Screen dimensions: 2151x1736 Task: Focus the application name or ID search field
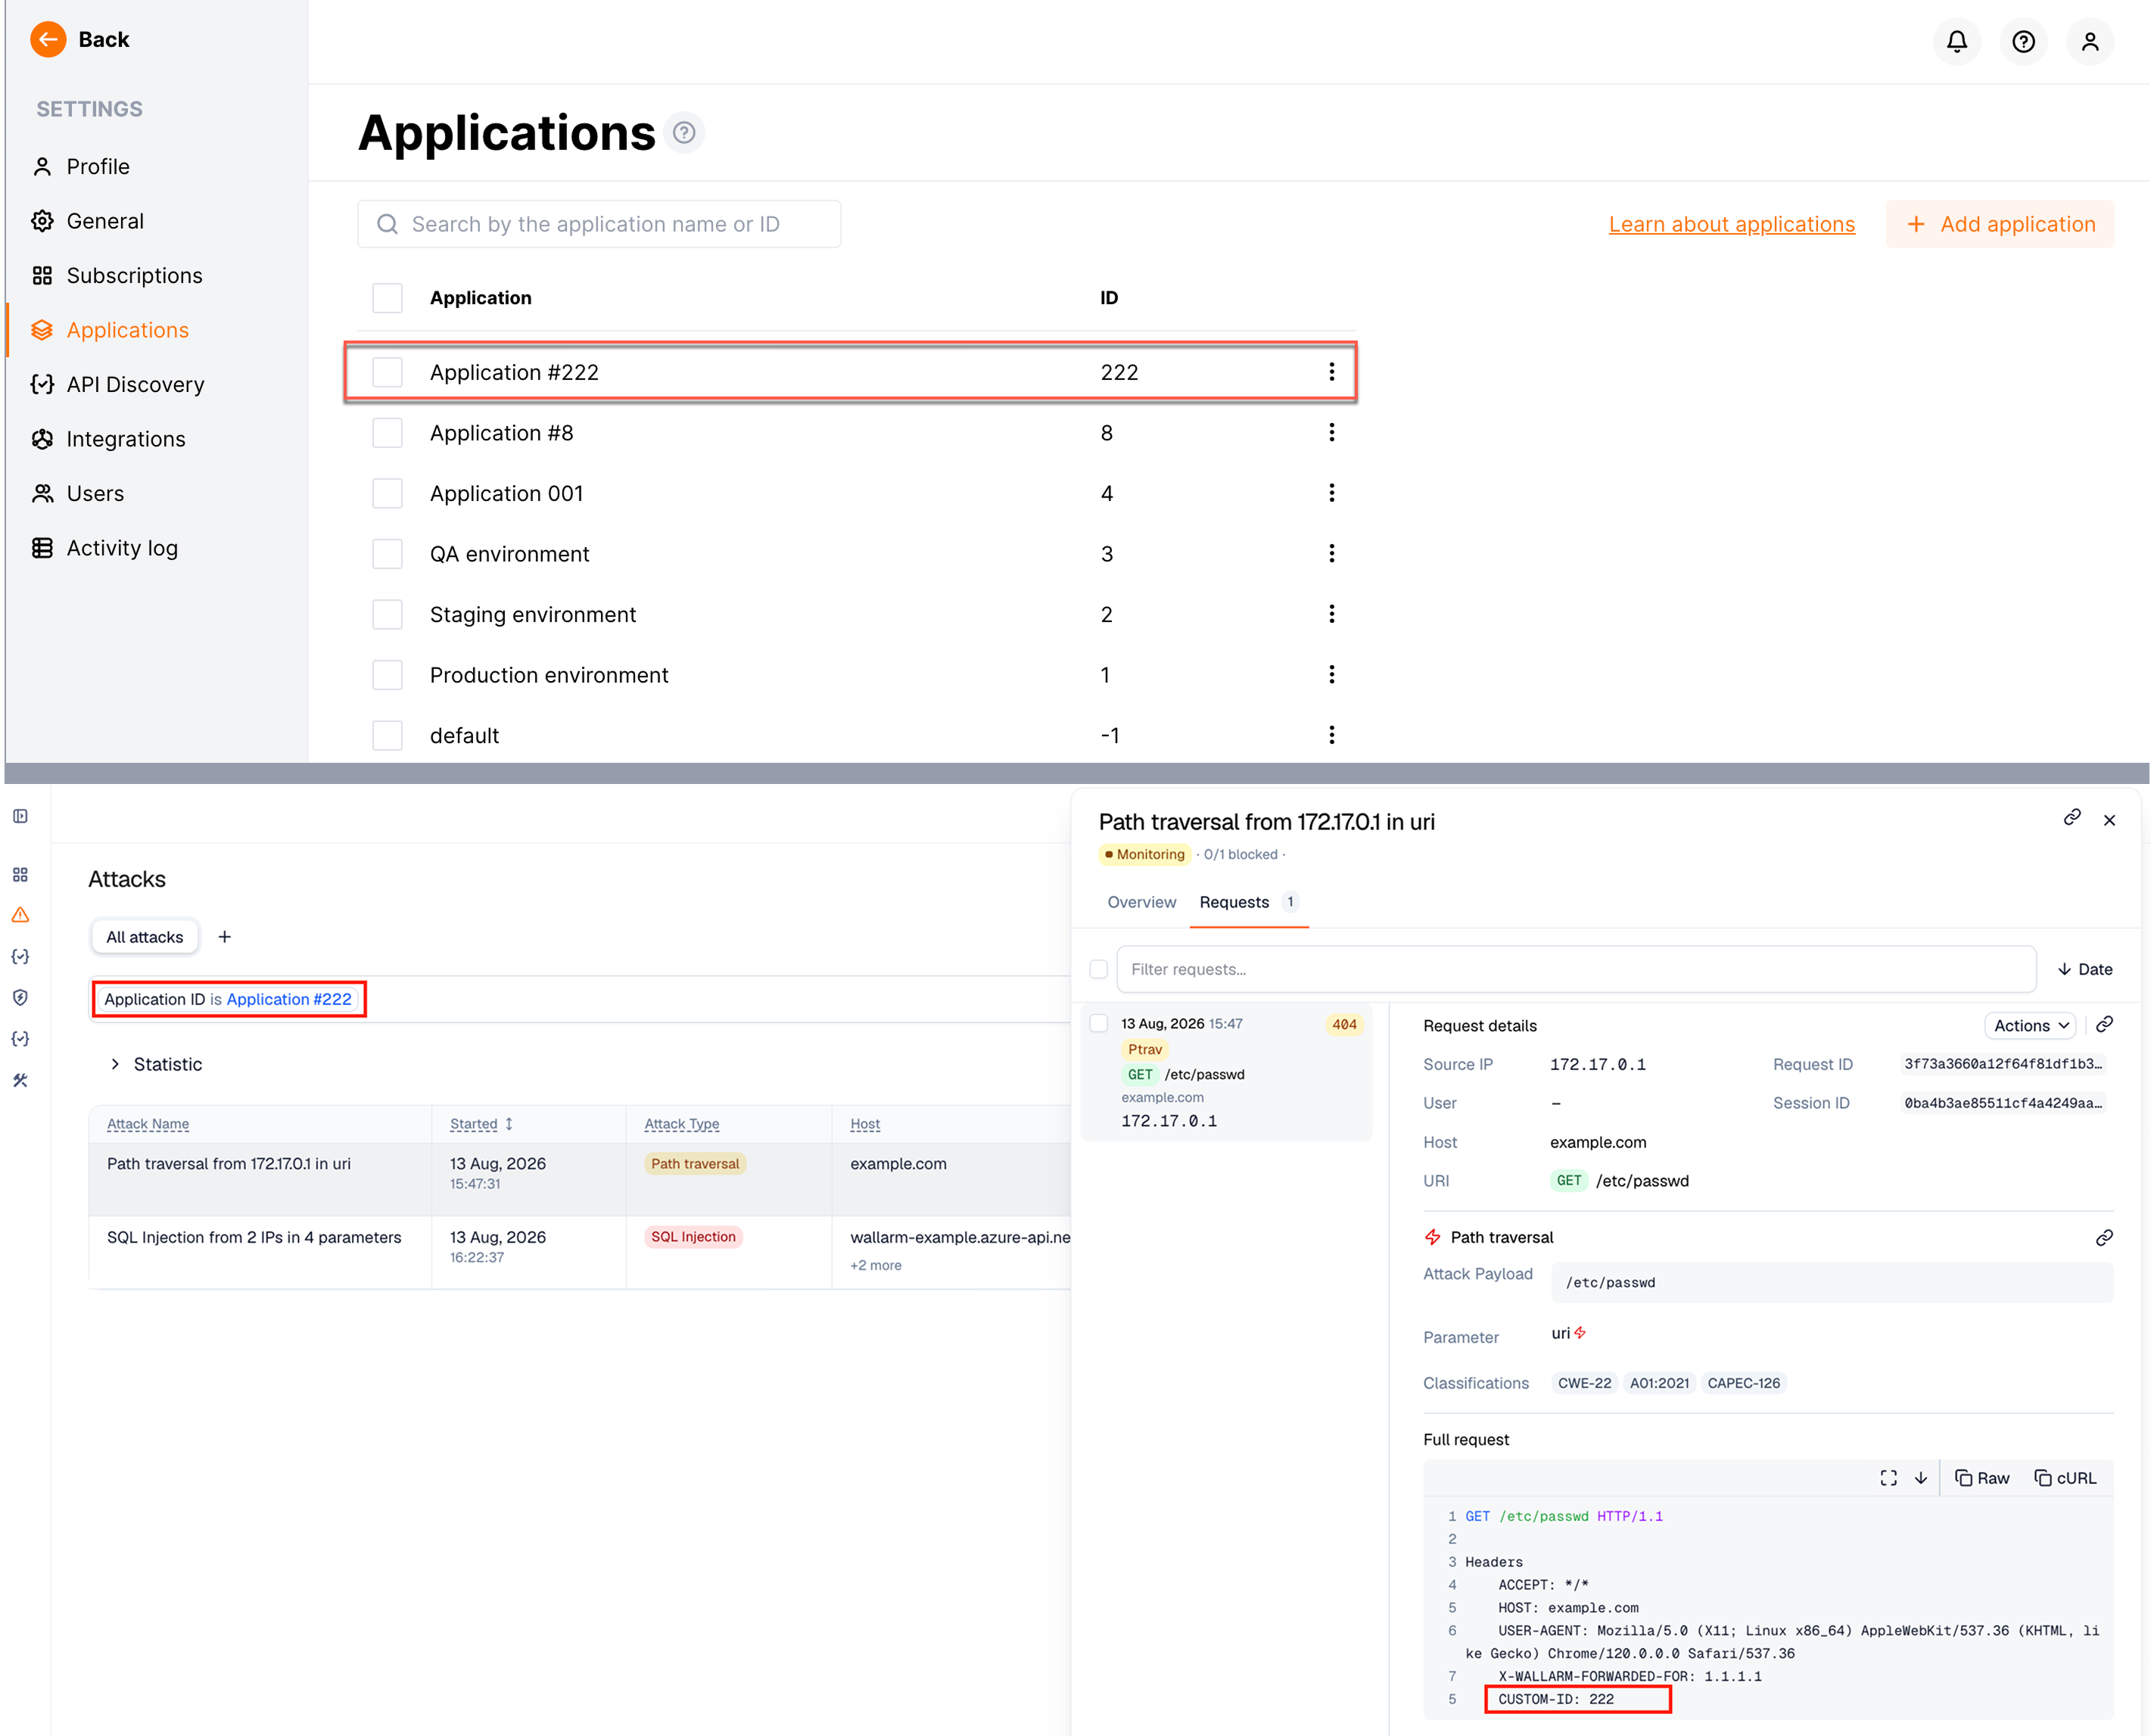[599, 224]
